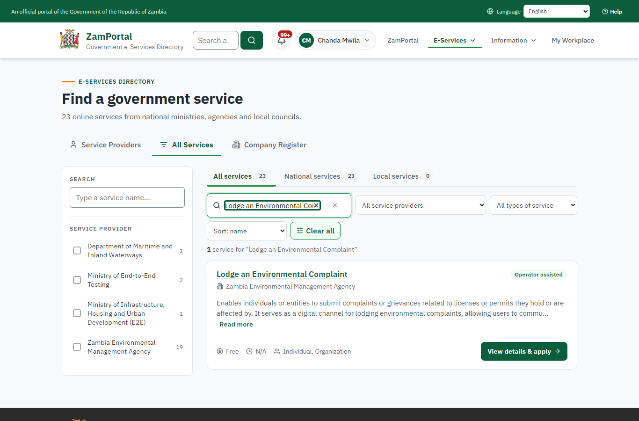The height and width of the screenshot is (421, 639).
Task: Click the Company Register building icon
Action: [x=236, y=145]
